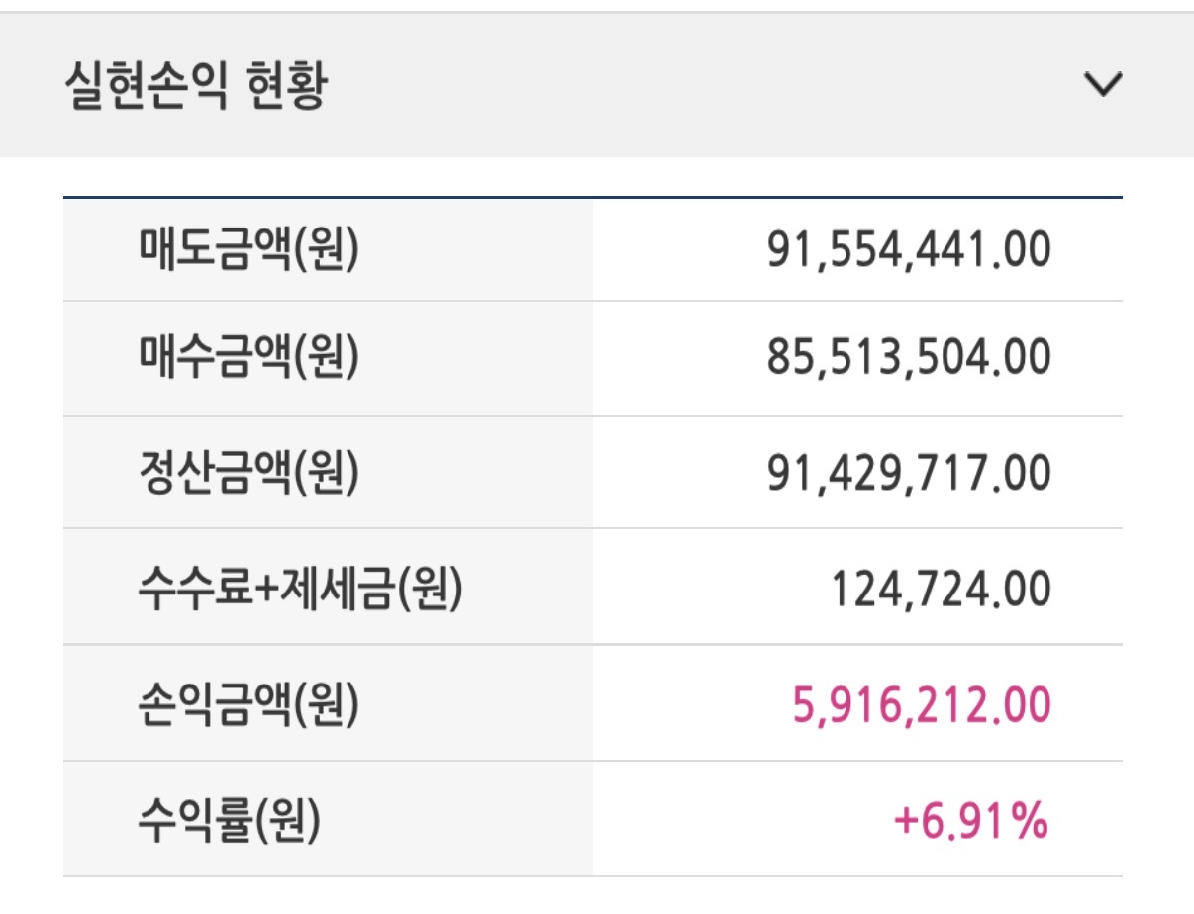Click the 91,554,441.00 sell amount value
Viewport: 1194px width, 914px height.
coord(908,250)
